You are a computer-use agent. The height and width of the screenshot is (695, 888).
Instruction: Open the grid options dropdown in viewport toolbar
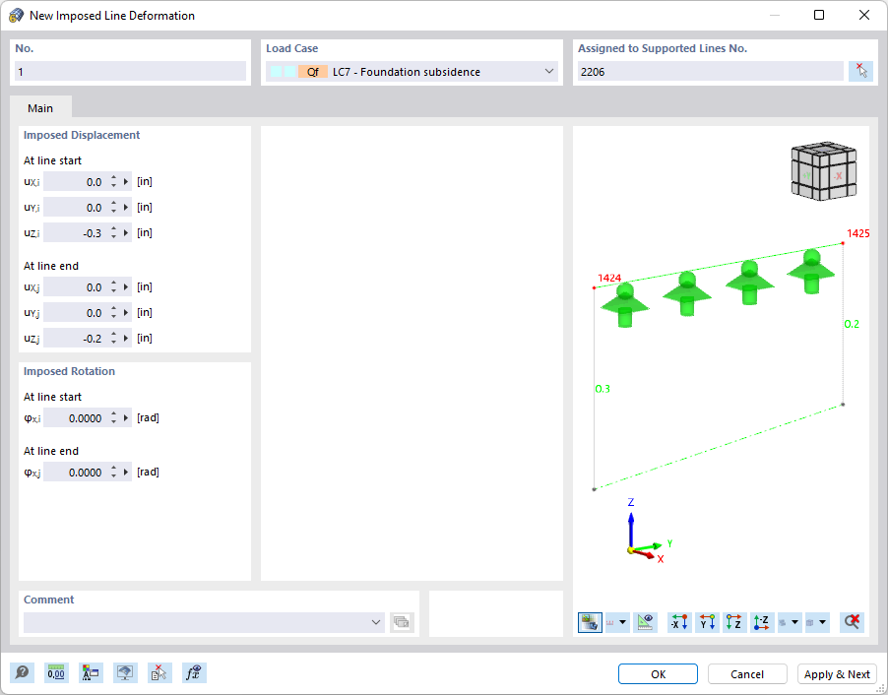(617, 622)
